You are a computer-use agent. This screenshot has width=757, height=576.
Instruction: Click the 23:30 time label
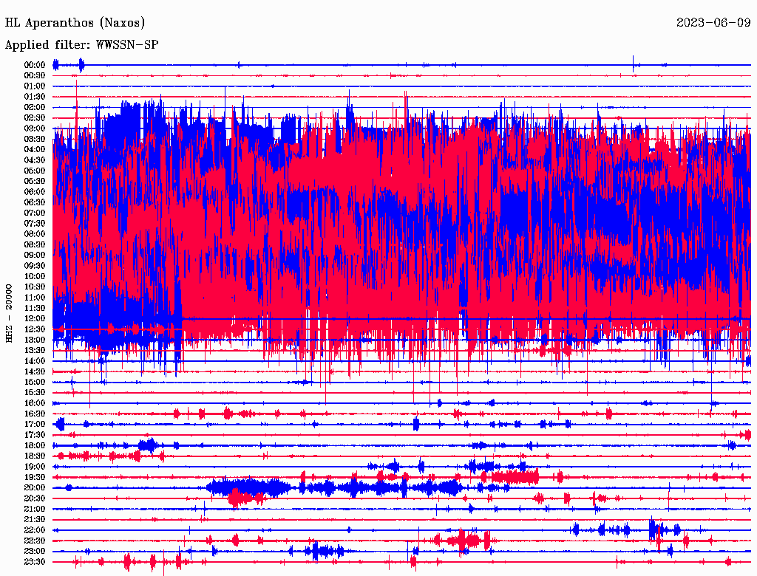point(35,561)
